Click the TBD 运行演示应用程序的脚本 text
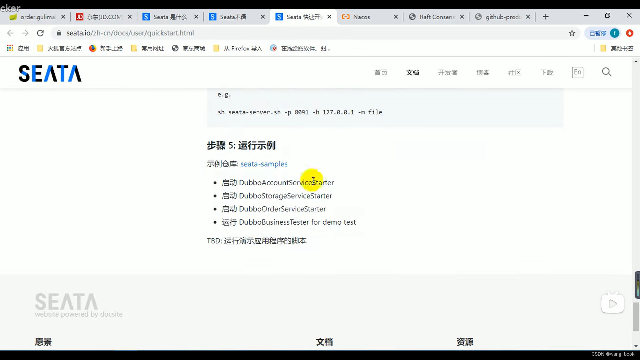This screenshot has width=640, height=360. click(256, 241)
